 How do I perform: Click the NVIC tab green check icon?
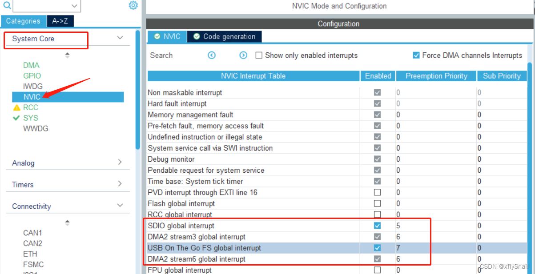pyautogui.click(x=157, y=36)
